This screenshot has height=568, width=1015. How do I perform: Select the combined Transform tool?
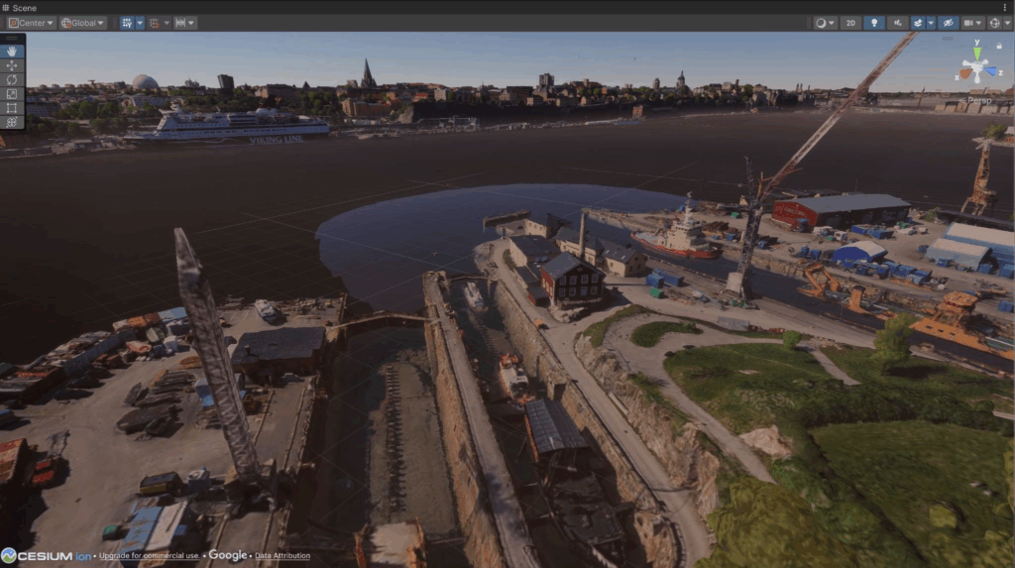12,122
